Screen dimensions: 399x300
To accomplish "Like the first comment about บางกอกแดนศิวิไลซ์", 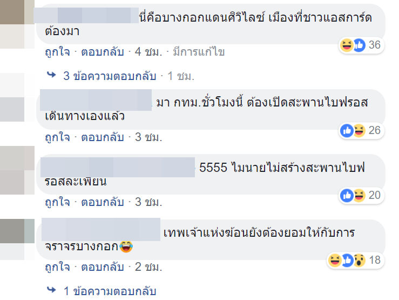I will pyautogui.click(x=58, y=52).
